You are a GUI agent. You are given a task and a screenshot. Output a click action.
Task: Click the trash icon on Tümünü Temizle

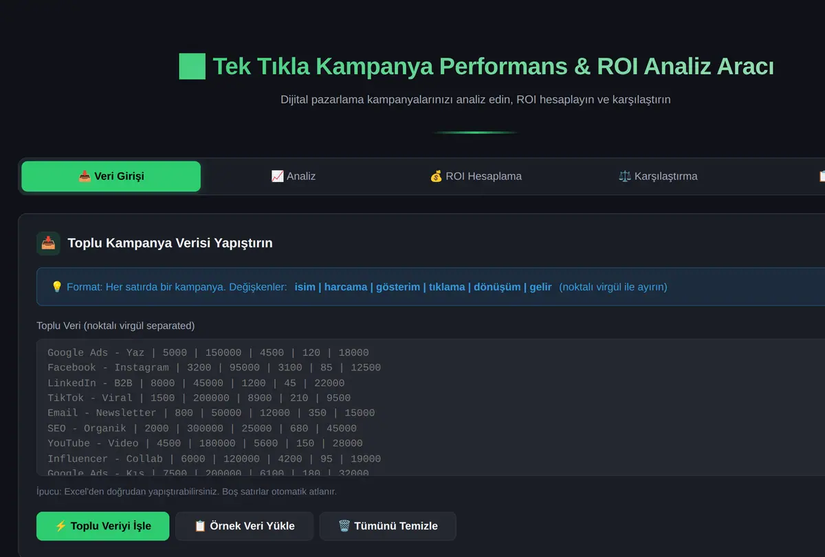(x=344, y=526)
